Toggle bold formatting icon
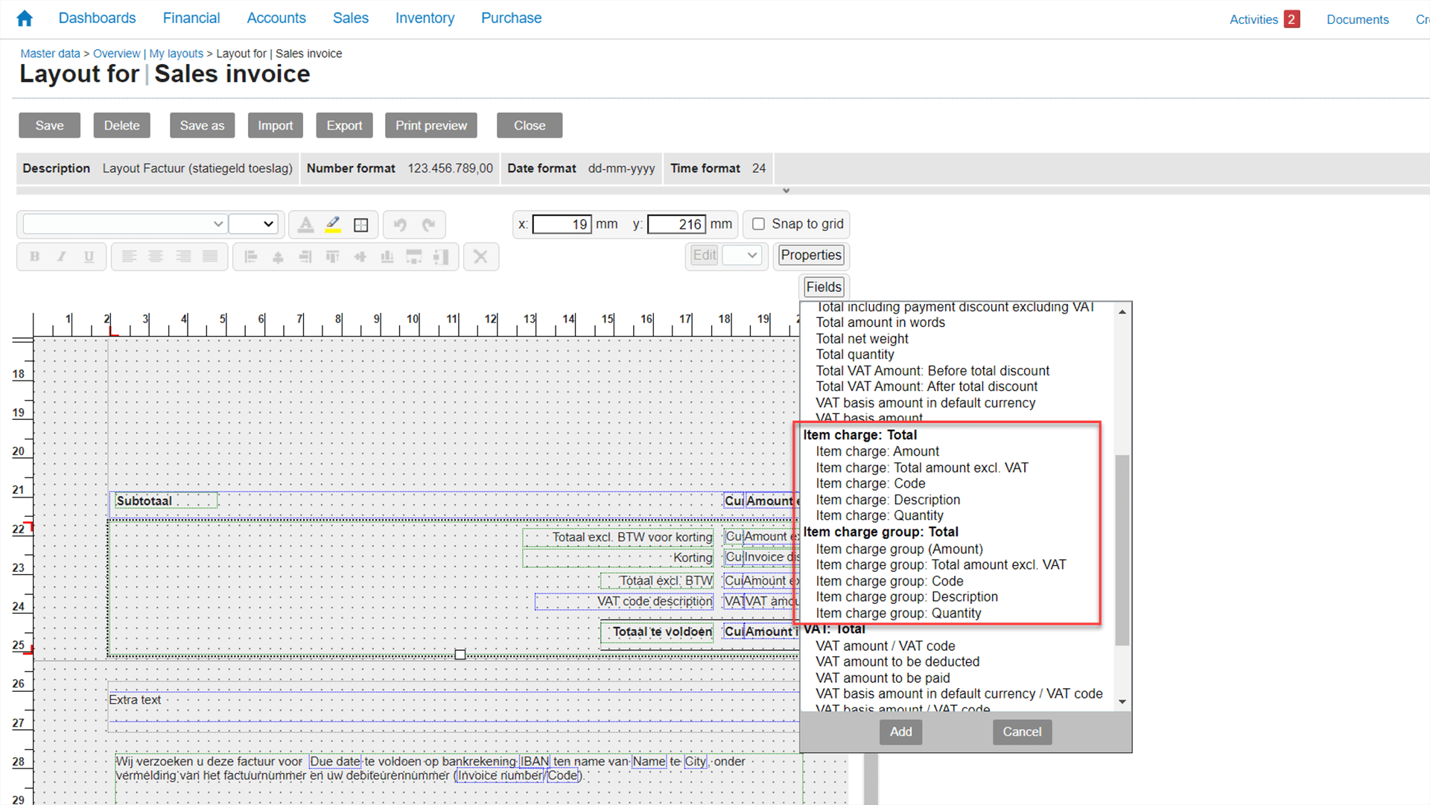 coord(34,257)
